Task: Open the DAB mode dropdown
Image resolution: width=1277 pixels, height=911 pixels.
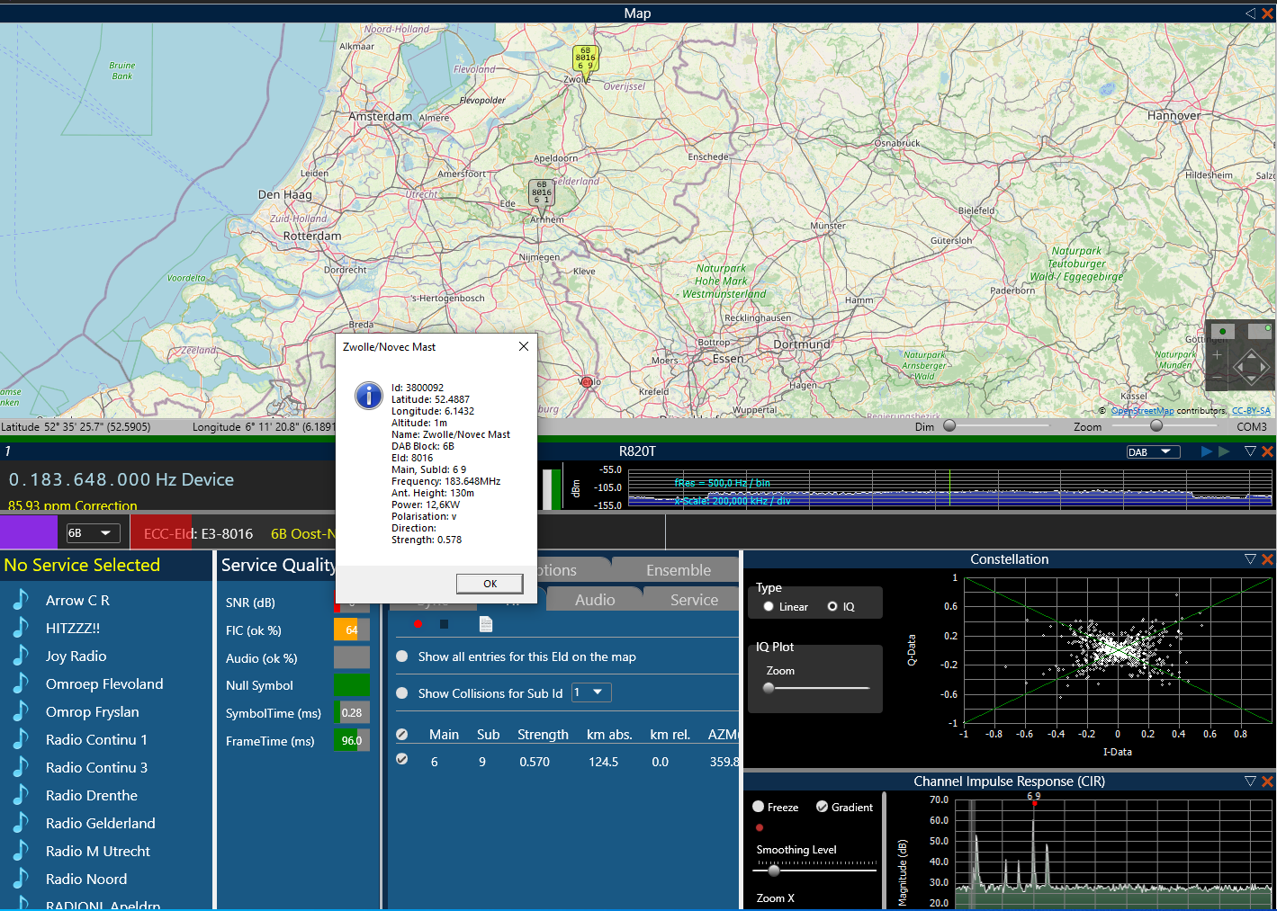Action: tap(1153, 451)
